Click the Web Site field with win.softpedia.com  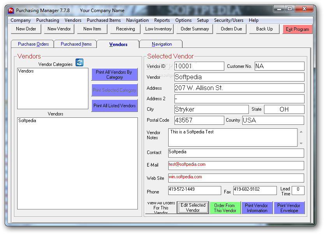pos(236,178)
